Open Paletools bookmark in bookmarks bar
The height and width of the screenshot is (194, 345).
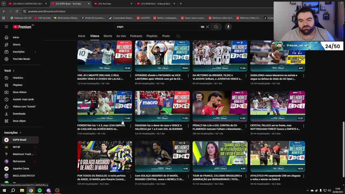click(21, 18)
